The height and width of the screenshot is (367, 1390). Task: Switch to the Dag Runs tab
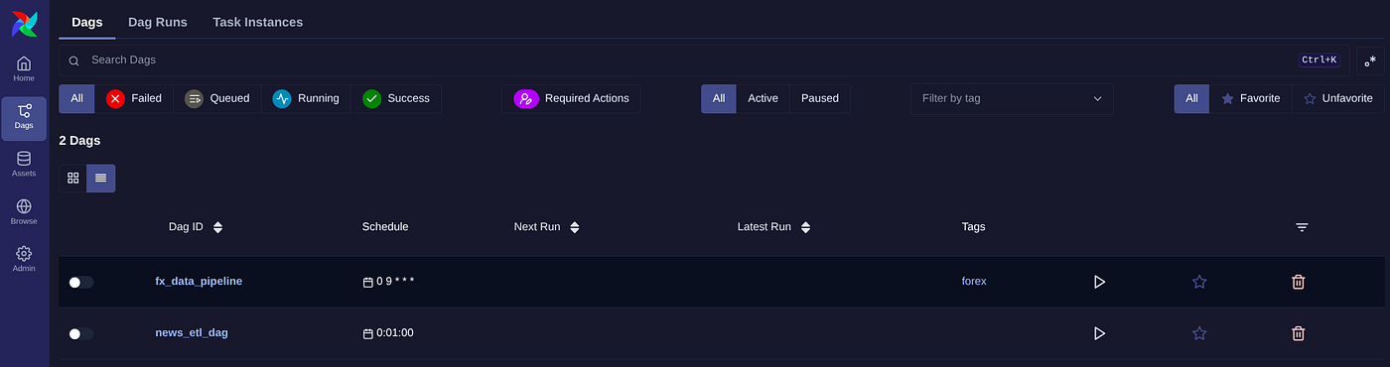[158, 22]
